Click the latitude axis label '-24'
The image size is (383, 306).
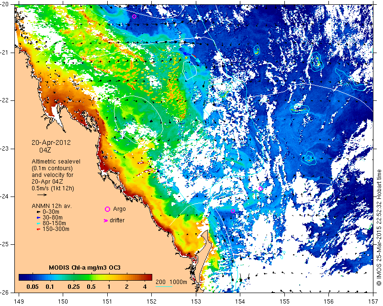click(5, 197)
